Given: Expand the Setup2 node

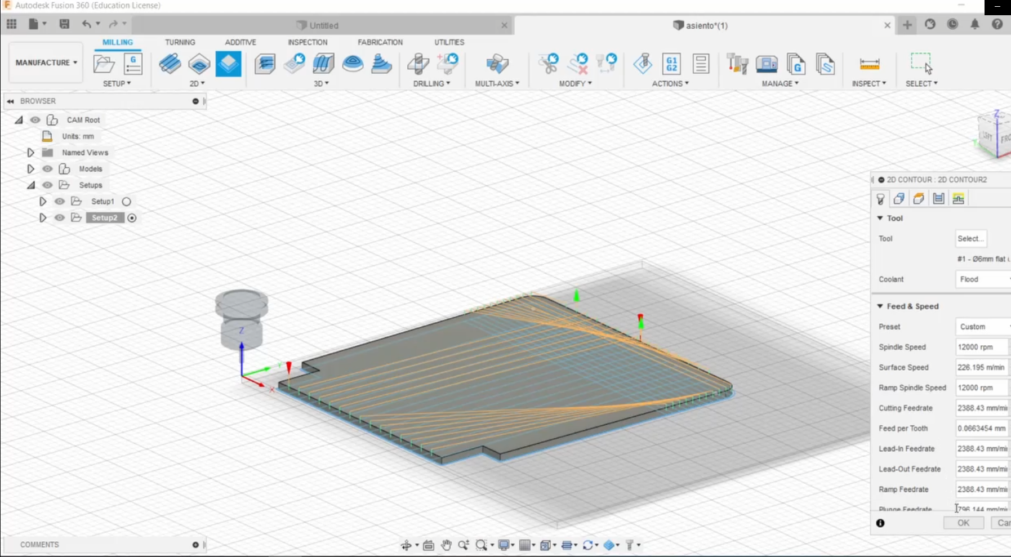Looking at the screenshot, I should click(43, 218).
